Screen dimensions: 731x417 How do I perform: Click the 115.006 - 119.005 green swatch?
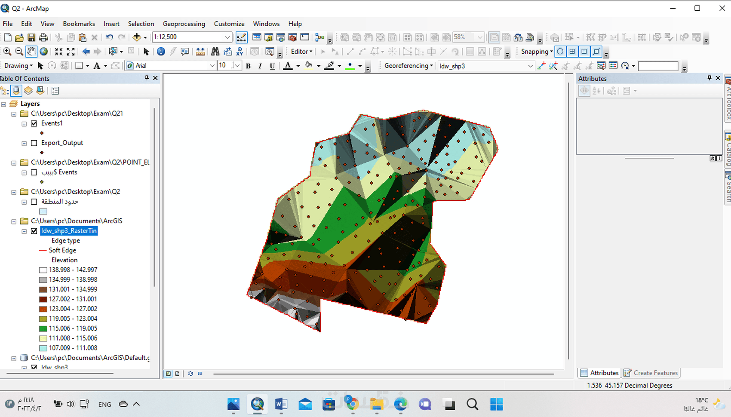click(43, 328)
